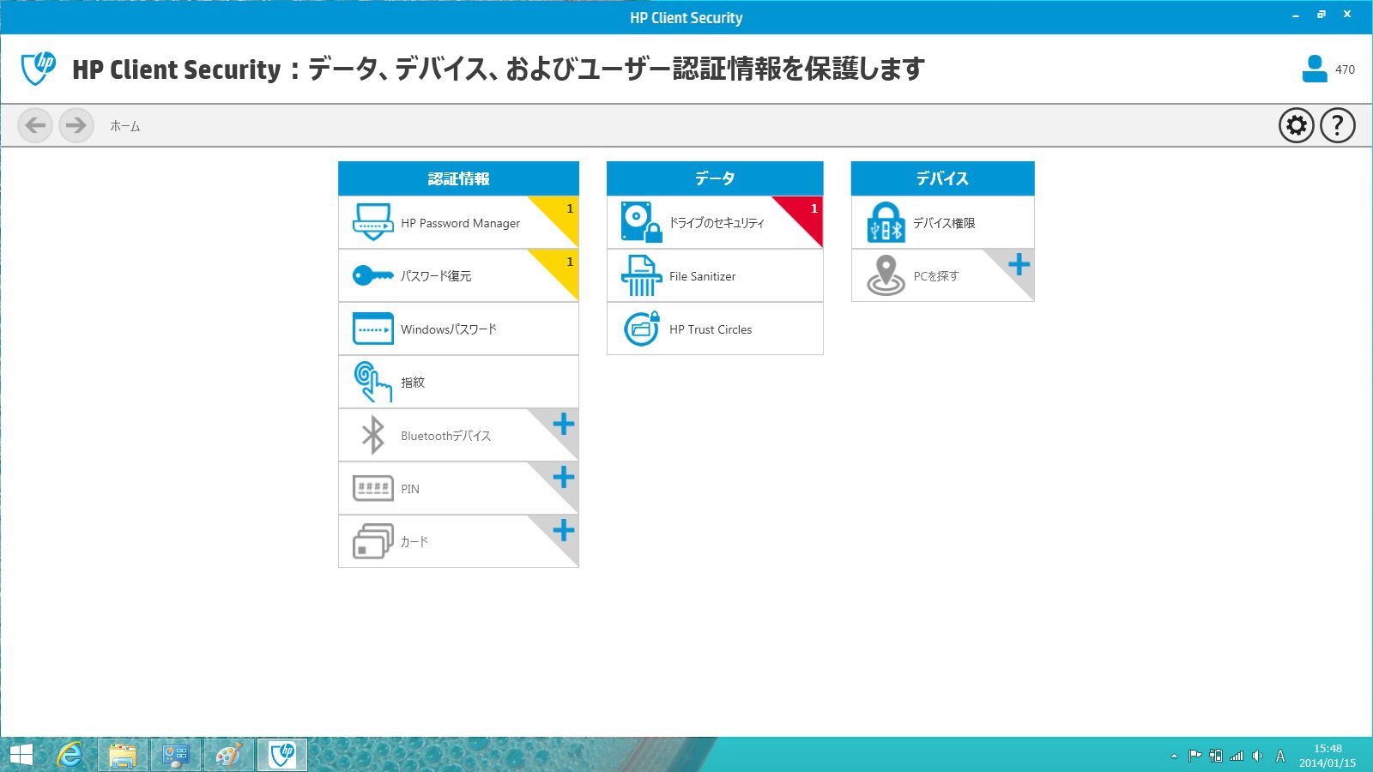
Task: Click the PIN tile label
Action: coord(410,489)
